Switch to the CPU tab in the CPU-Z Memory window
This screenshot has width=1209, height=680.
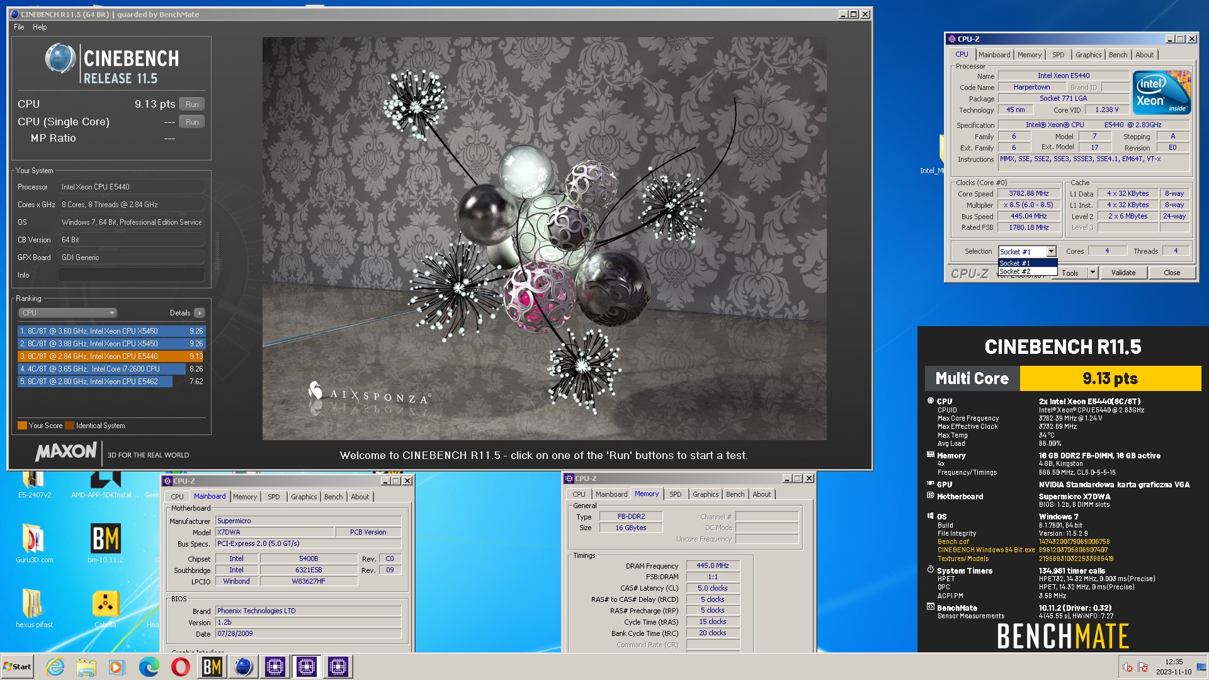point(579,494)
